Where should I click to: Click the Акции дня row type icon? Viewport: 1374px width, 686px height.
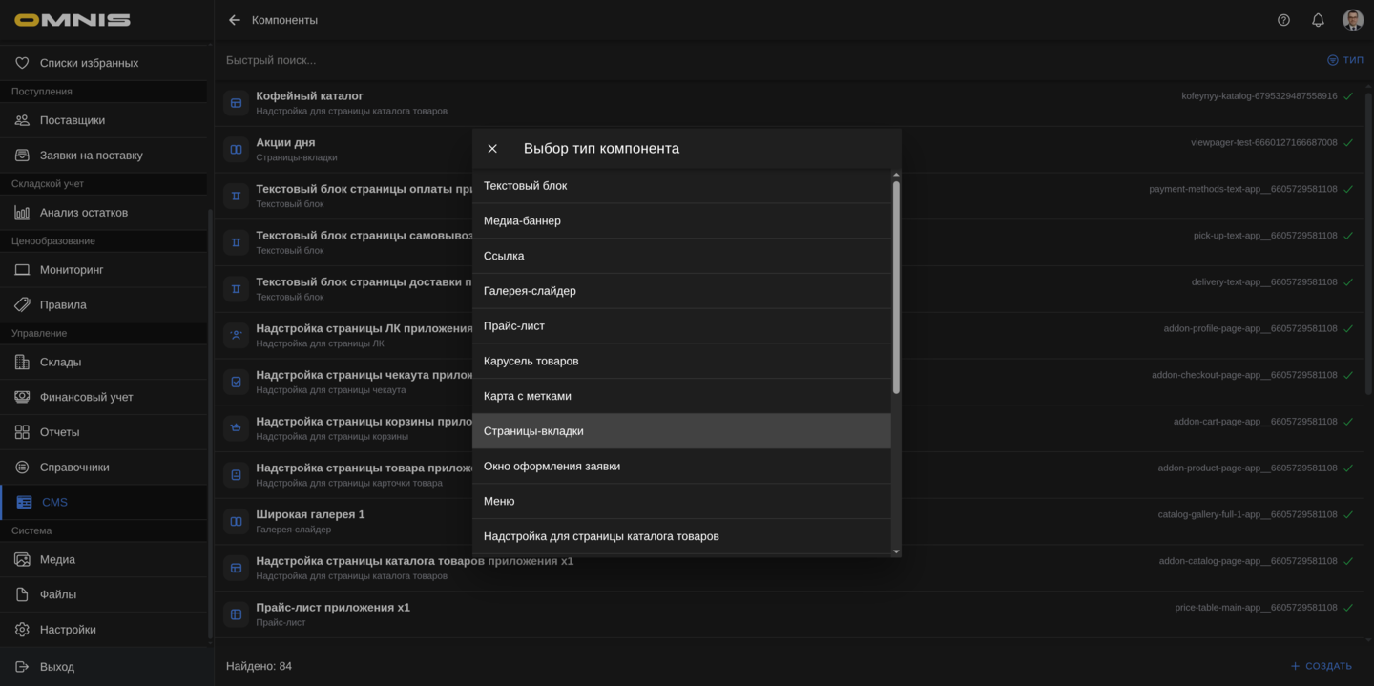[236, 150]
